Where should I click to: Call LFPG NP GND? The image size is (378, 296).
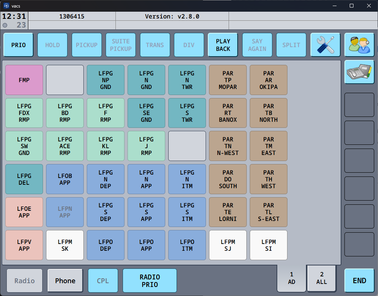[106, 80]
